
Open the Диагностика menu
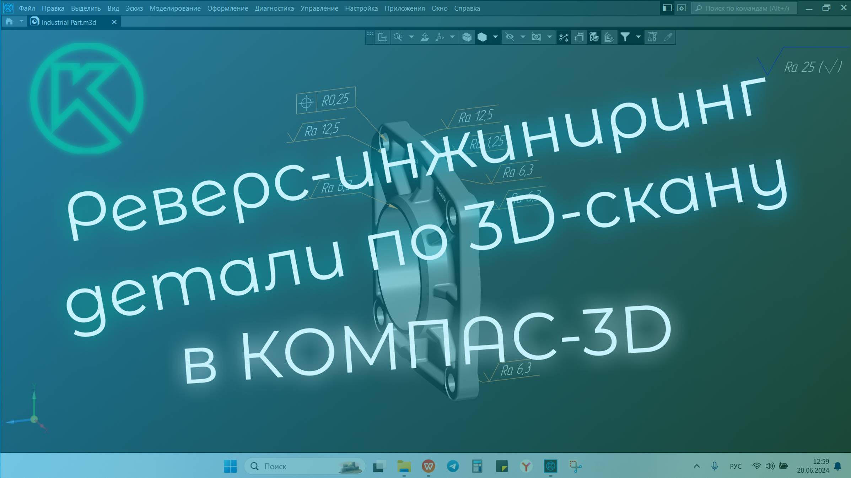(274, 8)
